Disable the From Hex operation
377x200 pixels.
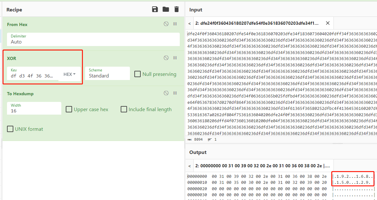pyautogui.click(x=166, y=24)
